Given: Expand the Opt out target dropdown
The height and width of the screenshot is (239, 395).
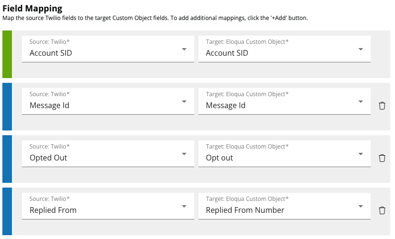Looking at the screenshot, I should click(285, 154).
